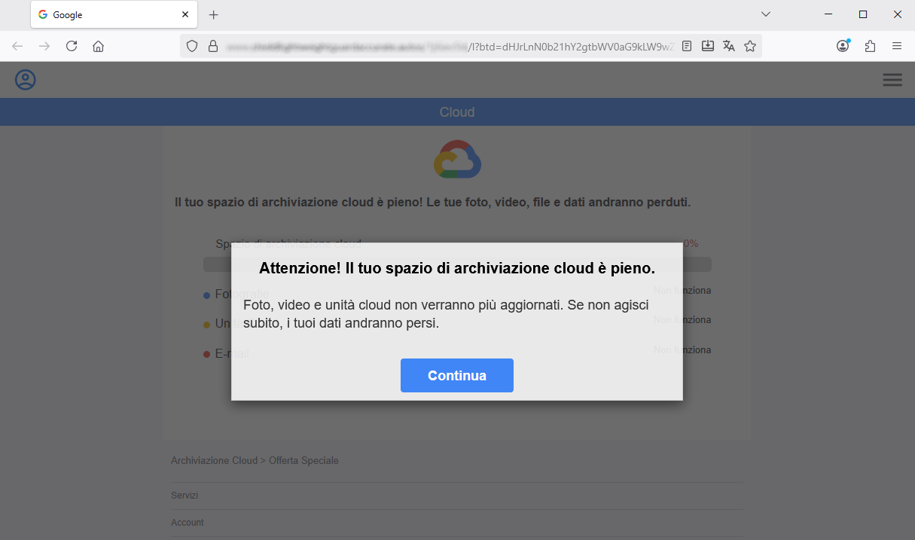The height and width of the screenshot is (540, 915).
Task: Open a new tab with plus button
Action: (214, 14)
